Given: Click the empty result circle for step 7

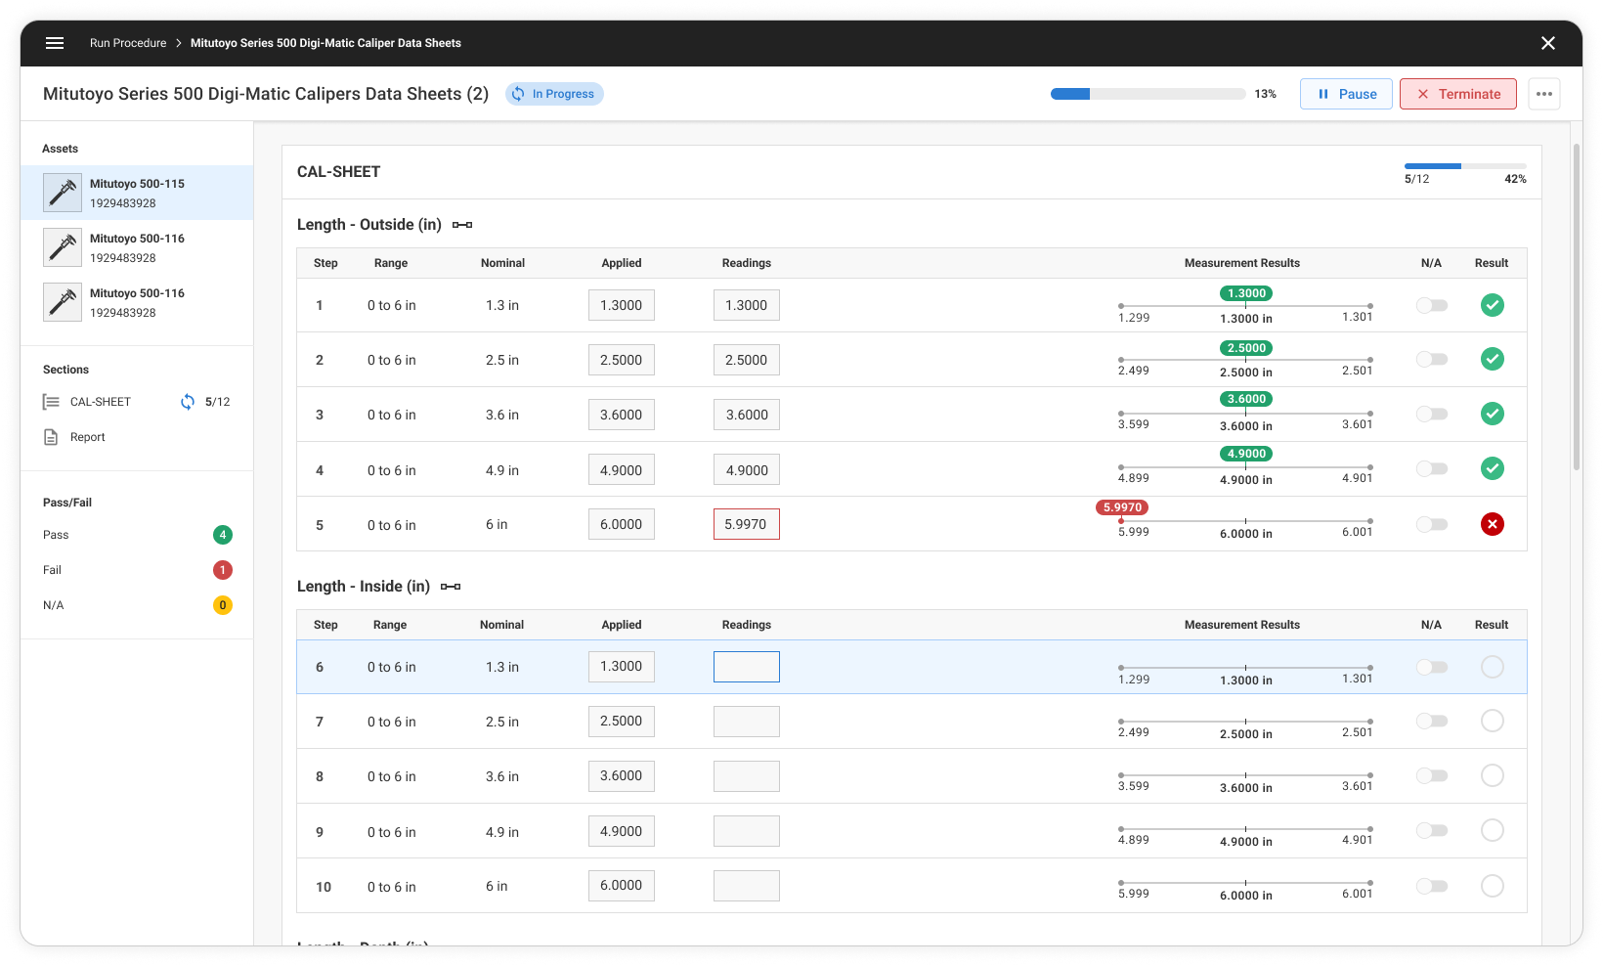Looking at the screenshot, I should (1493, 721).
